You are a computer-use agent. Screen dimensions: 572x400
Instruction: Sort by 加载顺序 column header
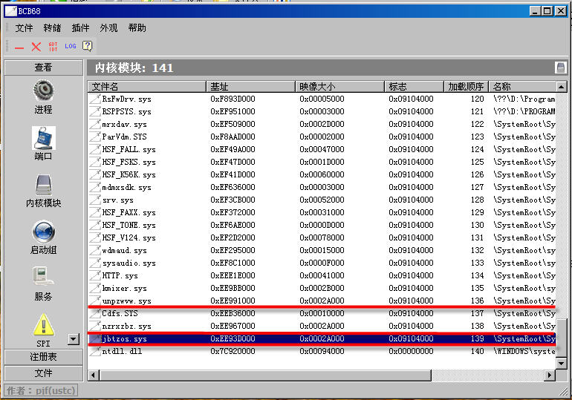pos(467,87)
